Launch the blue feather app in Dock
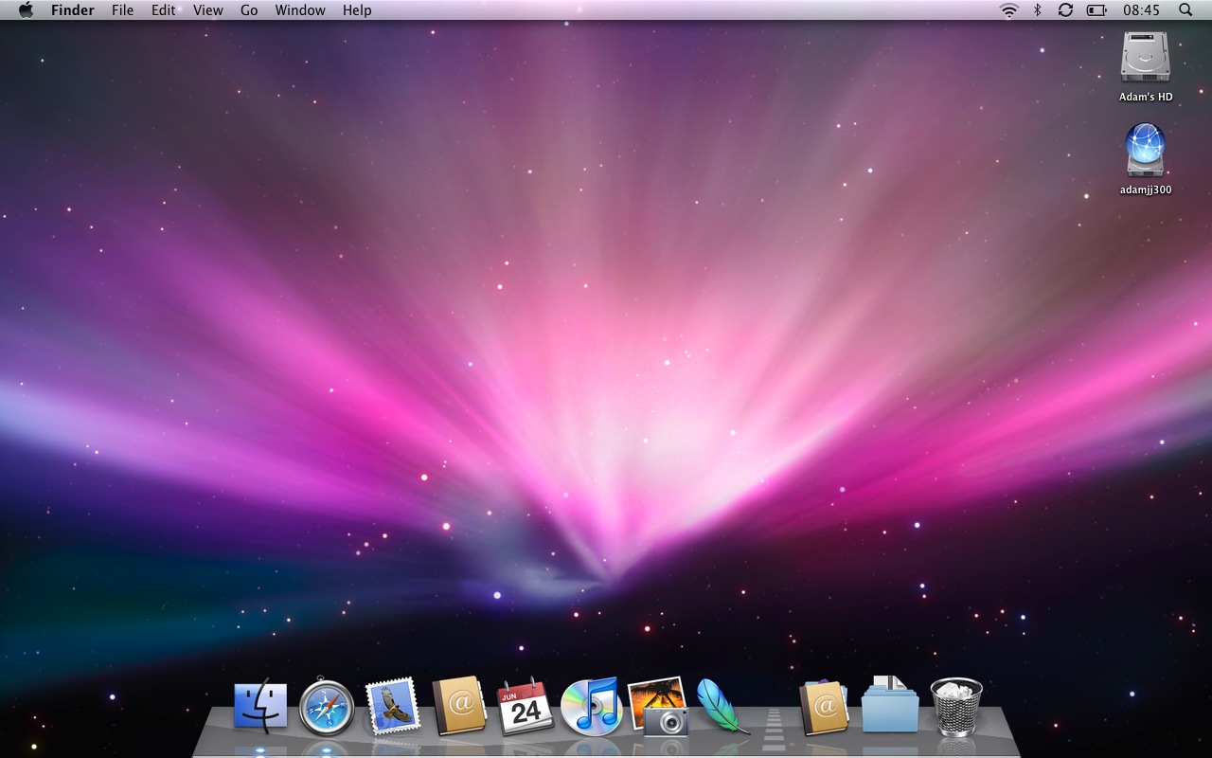The image size is (1212, 758). point(722,707)
